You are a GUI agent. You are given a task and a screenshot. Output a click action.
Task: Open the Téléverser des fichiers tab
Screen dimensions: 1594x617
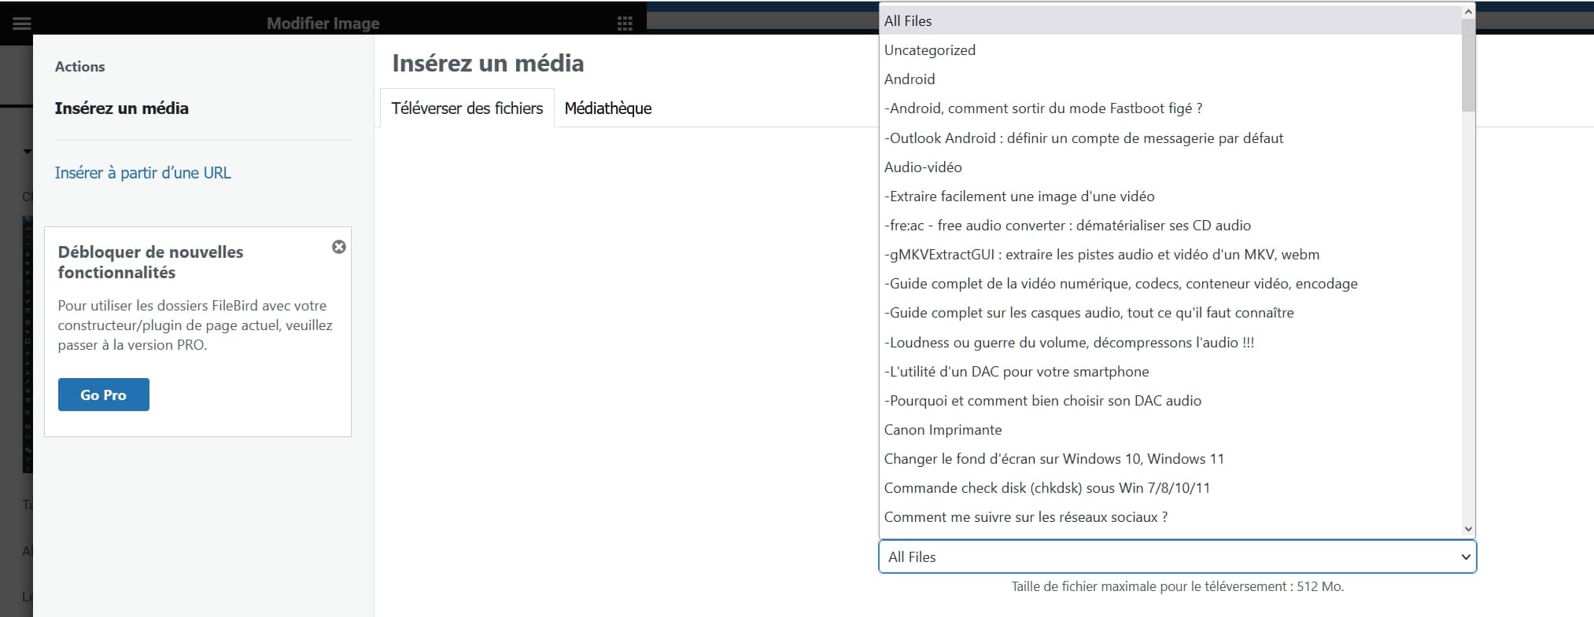(x=467, y=108)
